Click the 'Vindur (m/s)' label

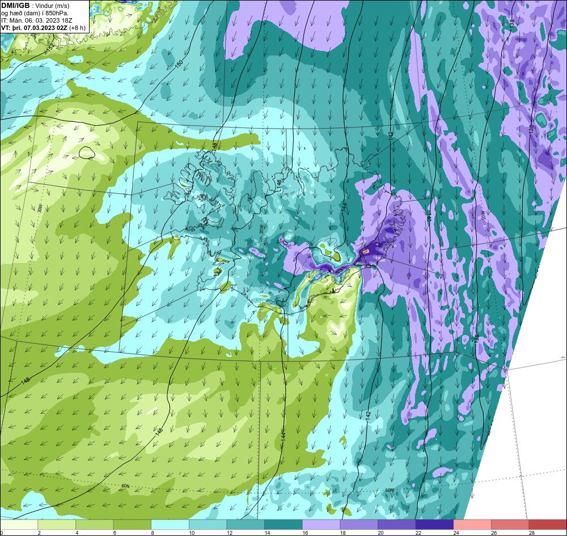pyautogui.click(x=53, y=6)
